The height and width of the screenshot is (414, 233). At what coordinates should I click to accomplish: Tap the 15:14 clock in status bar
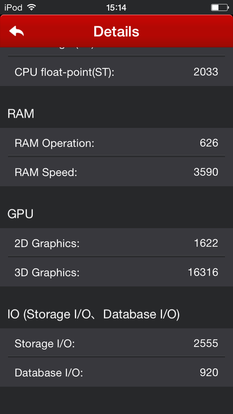(116, 8)
